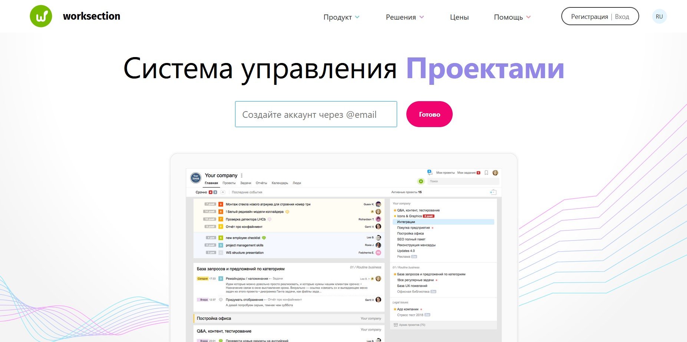687x342 pixels.
Task: Focus the email account creation field
Action: click(x=316, y=114)
